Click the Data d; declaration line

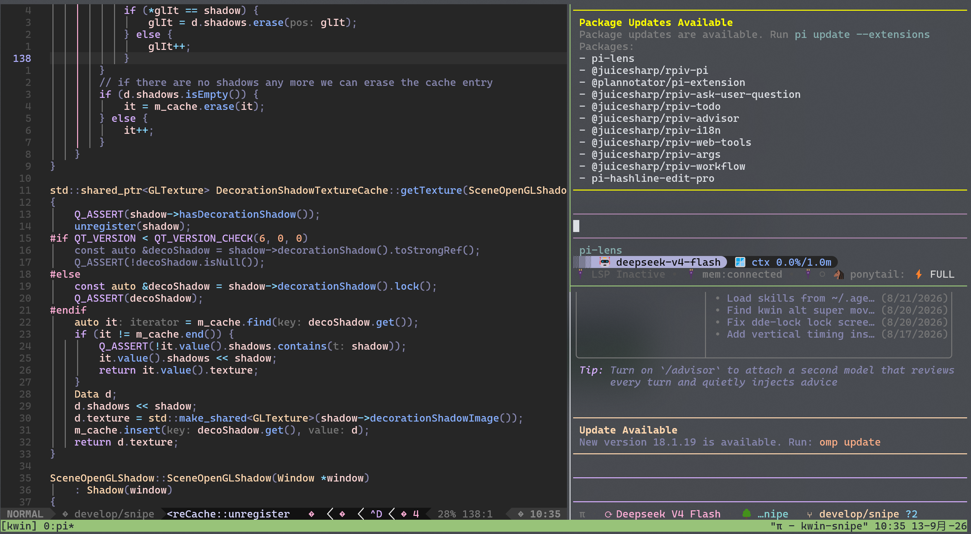tap(95, 394)
